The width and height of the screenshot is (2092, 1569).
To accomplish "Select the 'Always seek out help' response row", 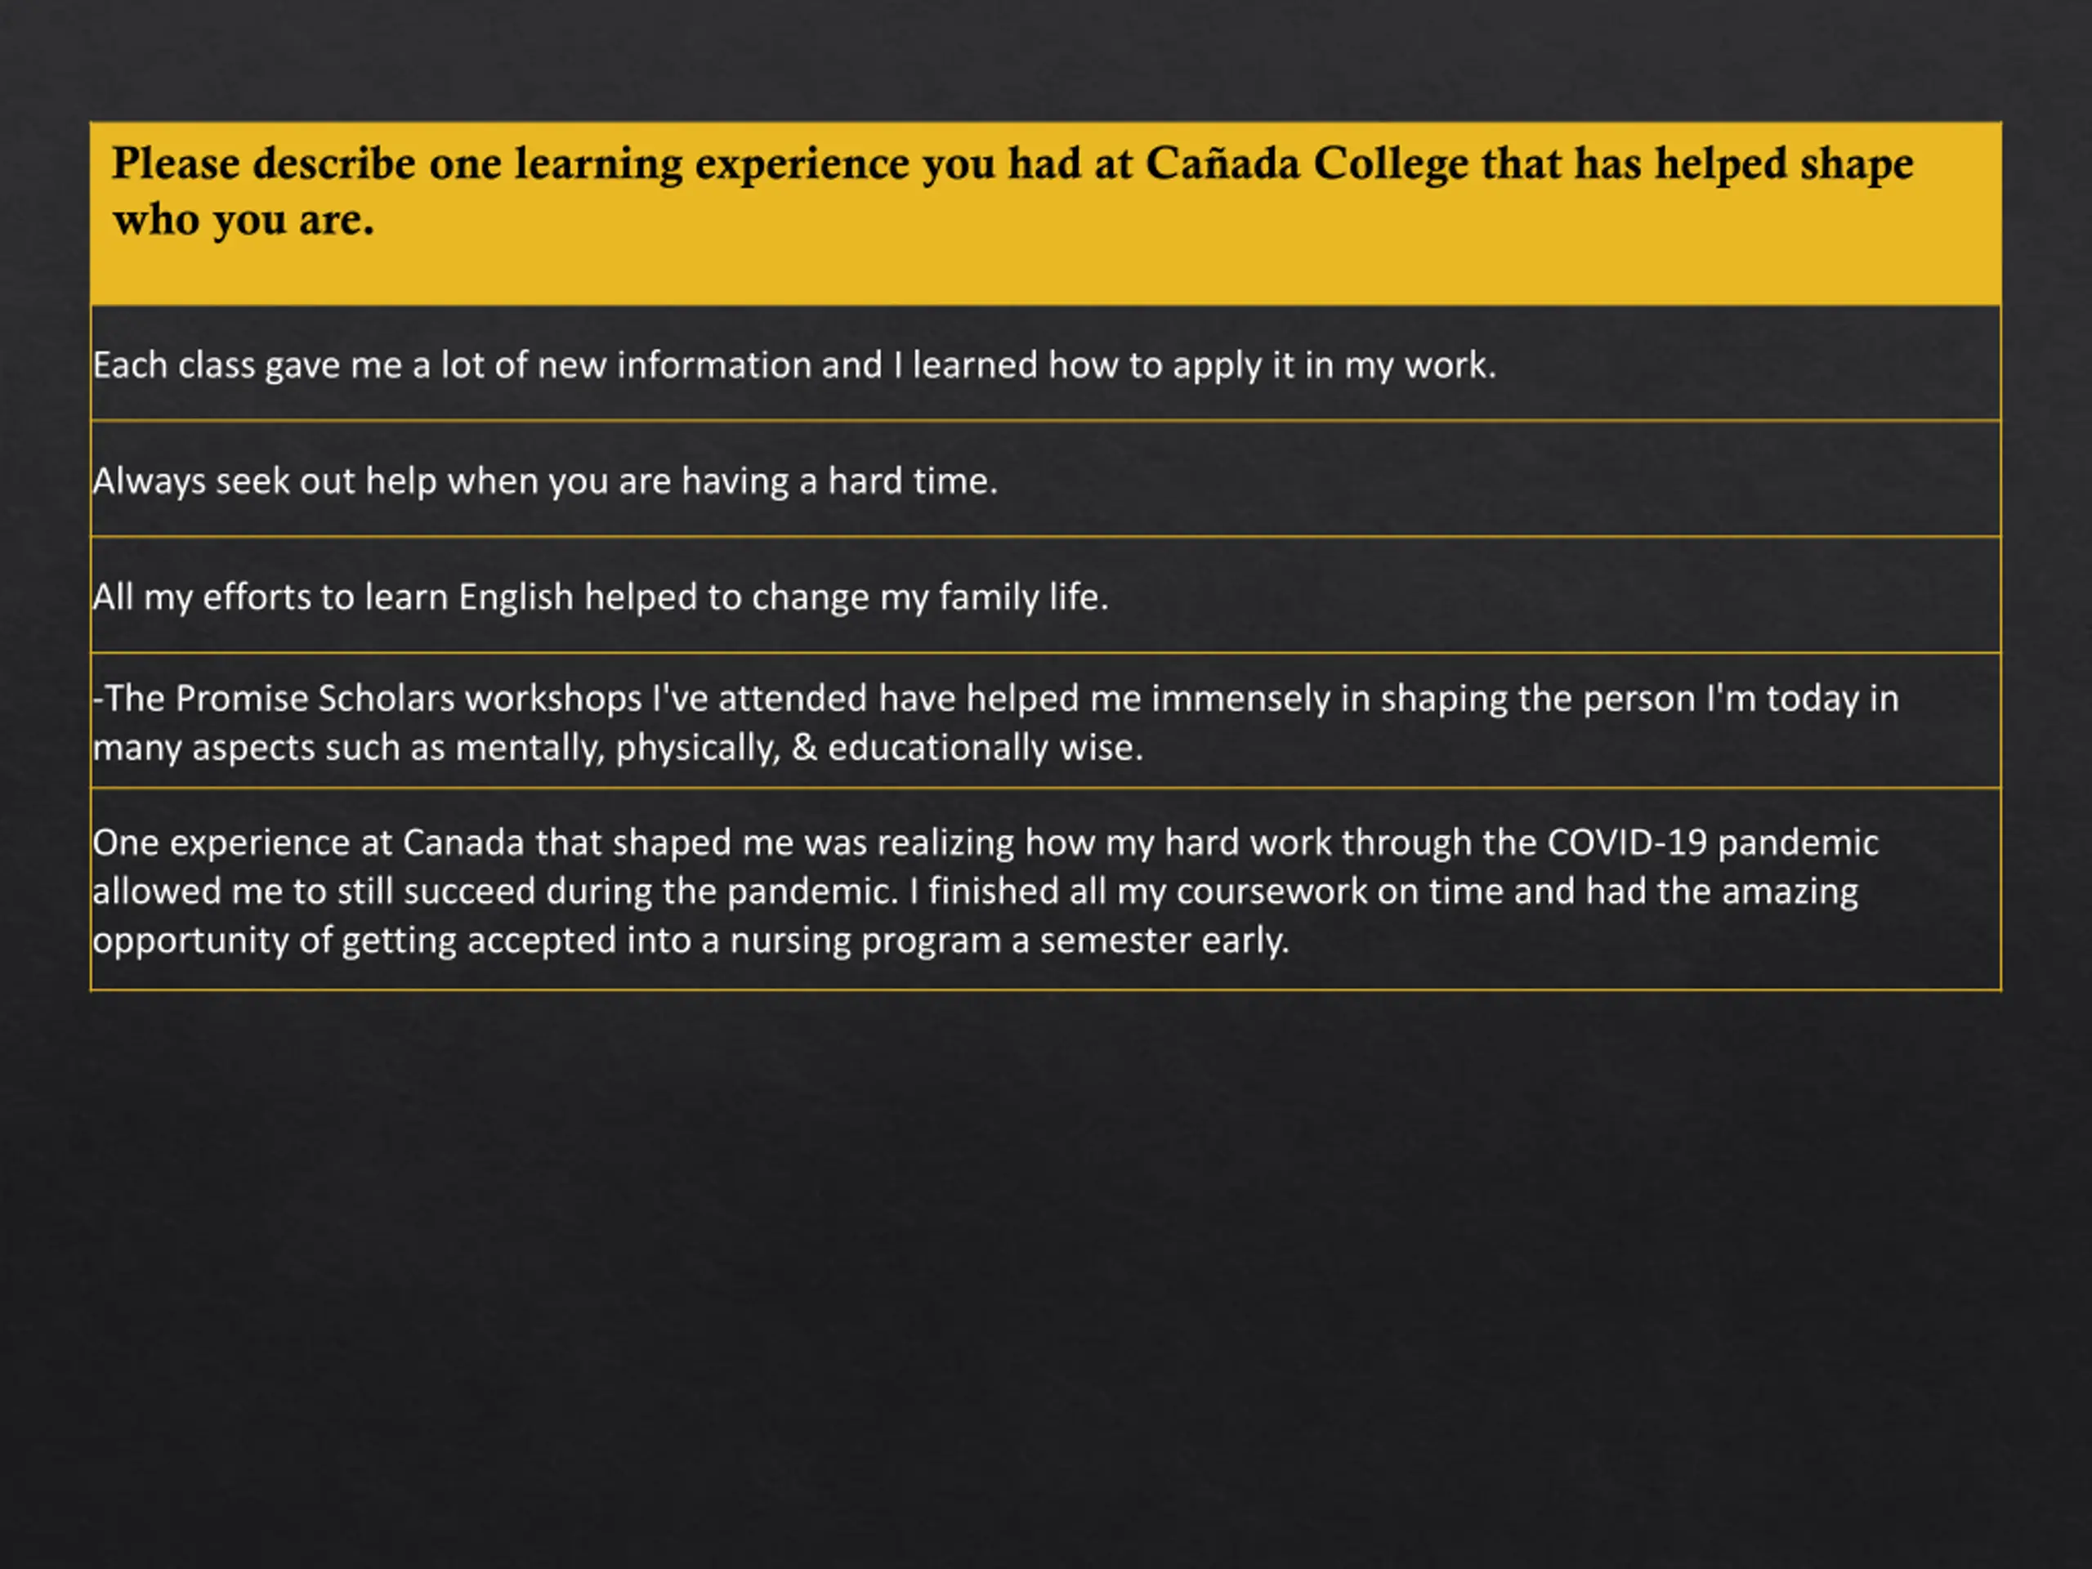I will pos(1045,479).
